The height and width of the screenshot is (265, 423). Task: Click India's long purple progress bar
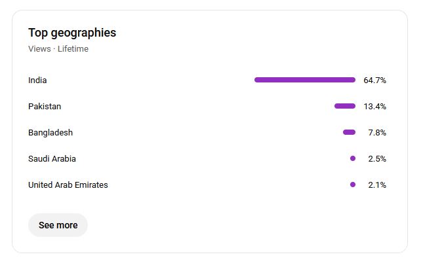(x=305, y=80)
